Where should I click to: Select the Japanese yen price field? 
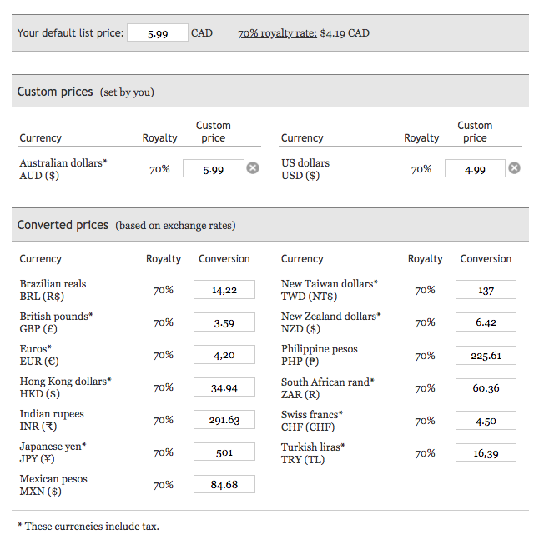tap(224, 452)
